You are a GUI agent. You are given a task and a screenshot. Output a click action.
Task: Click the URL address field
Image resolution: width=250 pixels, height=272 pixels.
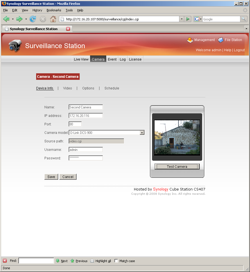point(122,19)
